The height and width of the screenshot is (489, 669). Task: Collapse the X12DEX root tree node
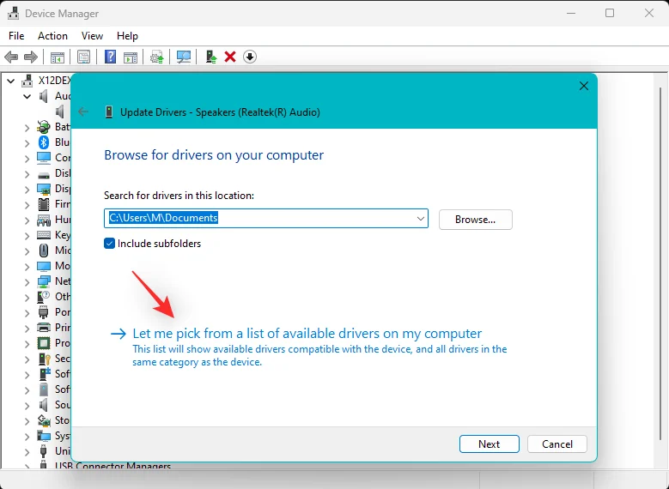tap(11, 81)
